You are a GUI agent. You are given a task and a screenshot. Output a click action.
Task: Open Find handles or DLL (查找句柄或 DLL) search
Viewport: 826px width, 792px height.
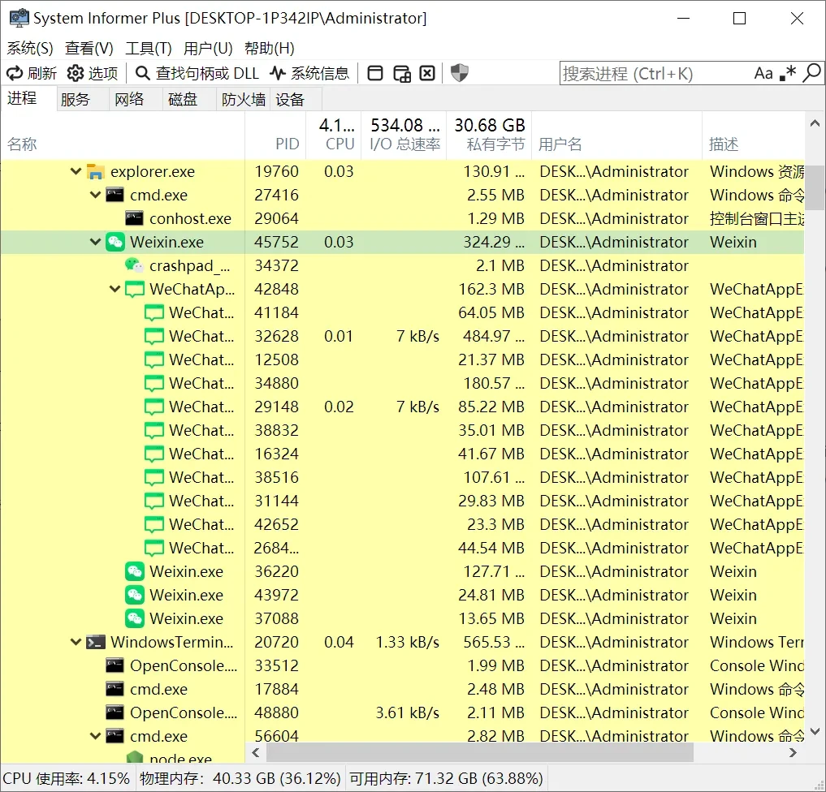197,73
